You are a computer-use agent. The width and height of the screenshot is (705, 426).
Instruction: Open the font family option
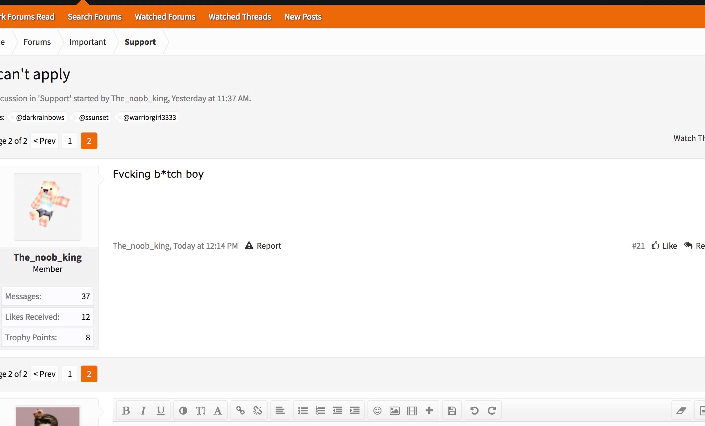(x=218, y=411)
